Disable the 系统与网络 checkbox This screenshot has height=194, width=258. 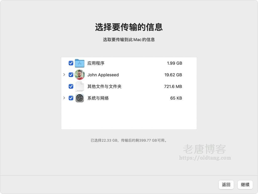(x=71, y=98)
